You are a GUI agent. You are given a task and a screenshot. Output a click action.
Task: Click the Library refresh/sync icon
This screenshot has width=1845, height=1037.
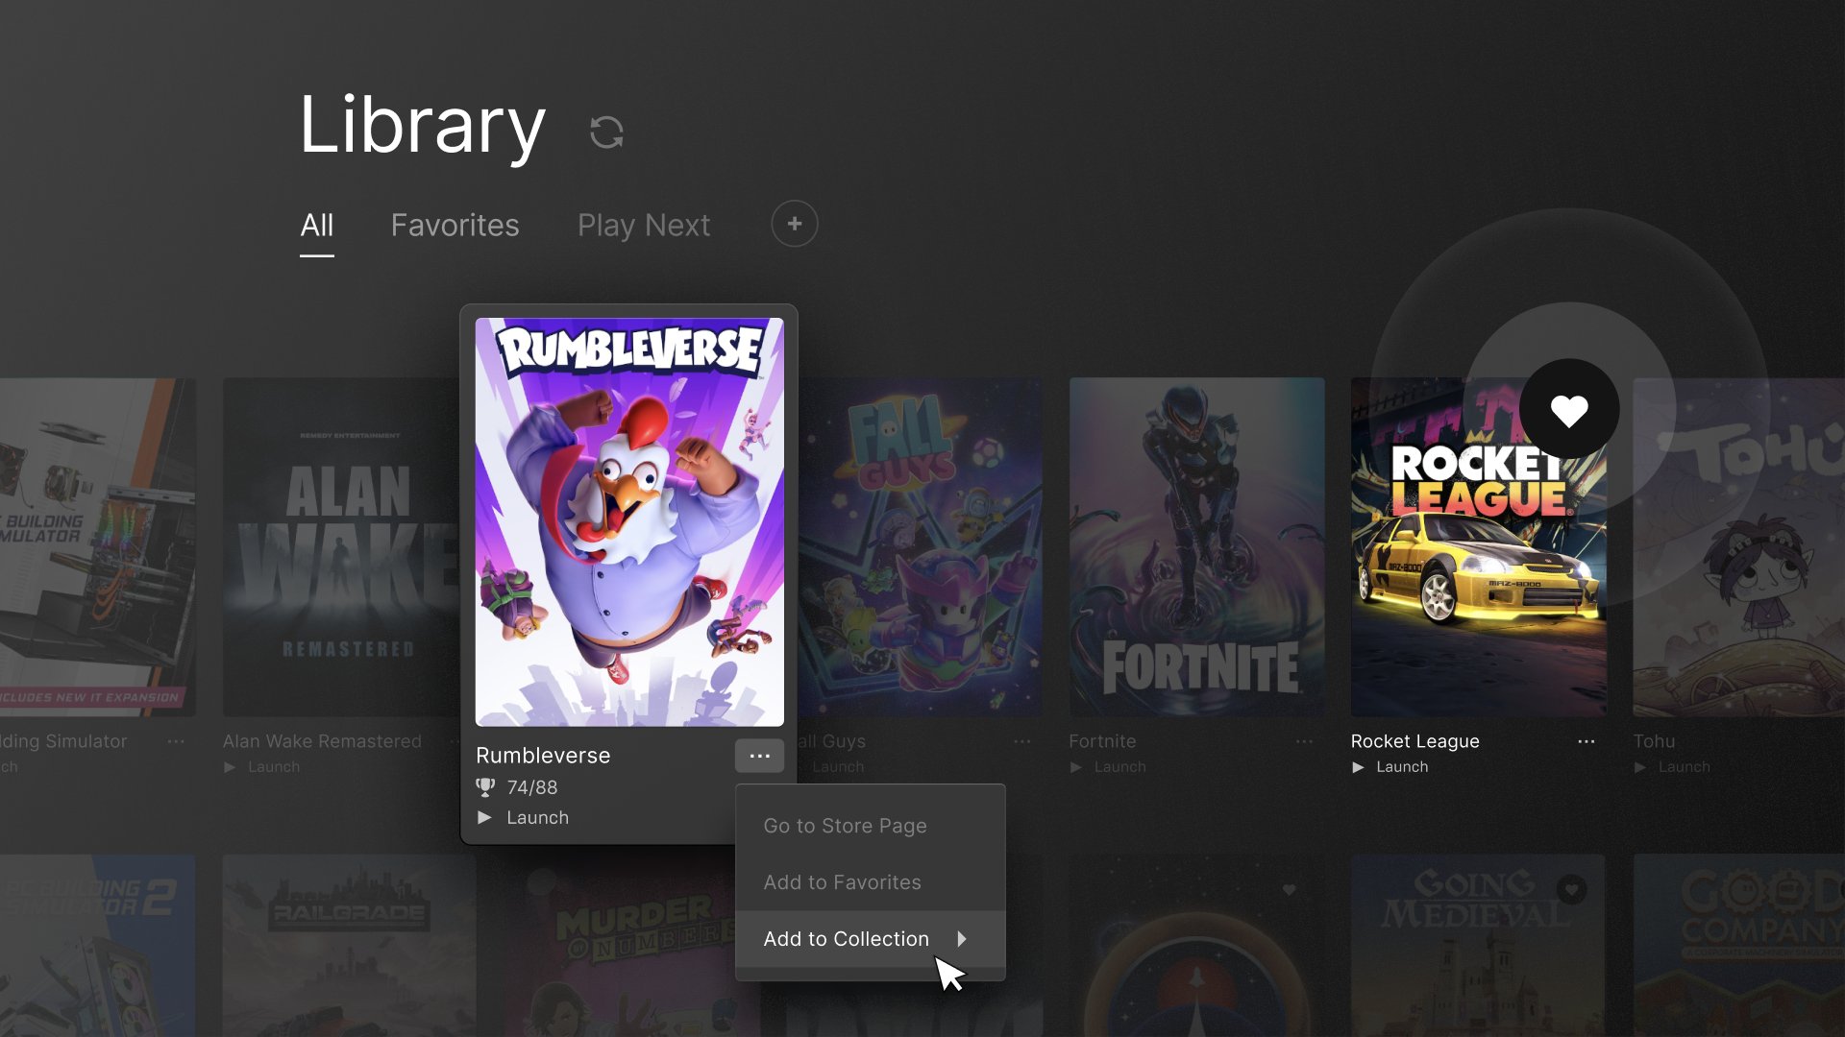click(607, 132)
